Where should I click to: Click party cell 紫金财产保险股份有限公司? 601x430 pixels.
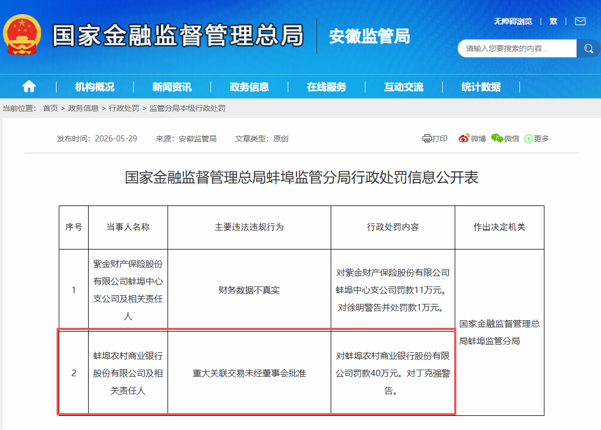[128, 290]
